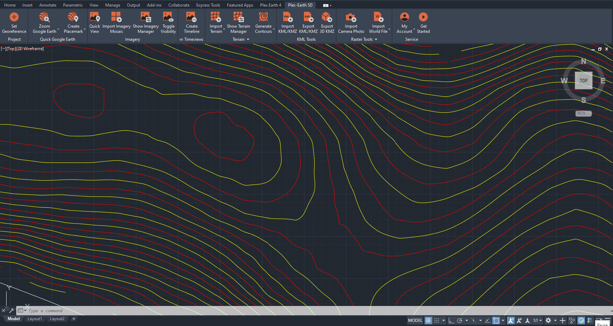This screenshot has width=613, height=326.
Task: Open My Account
Action: (x=404, y=23)
